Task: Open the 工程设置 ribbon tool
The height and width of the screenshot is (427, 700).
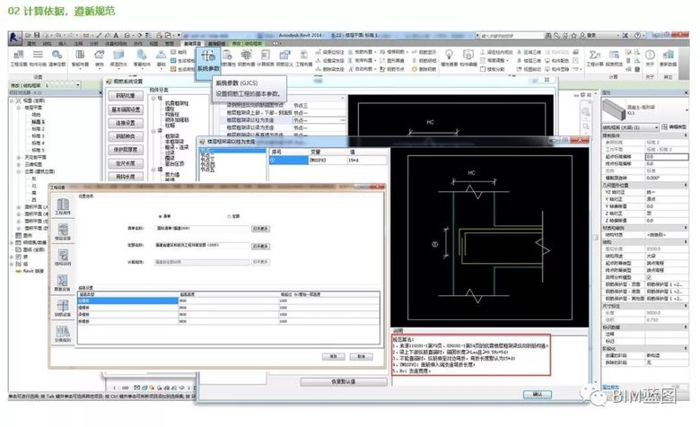Action: [19, 57]
